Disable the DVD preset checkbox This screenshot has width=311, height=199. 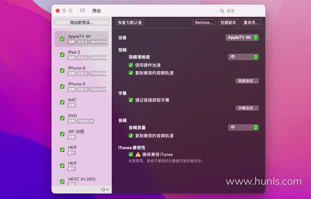click(x=62, y=118)
